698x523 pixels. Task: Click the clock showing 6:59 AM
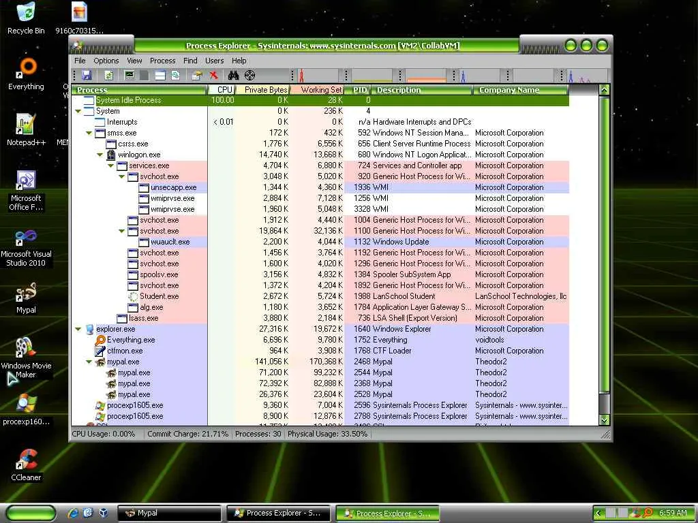(x=673, y=513)
